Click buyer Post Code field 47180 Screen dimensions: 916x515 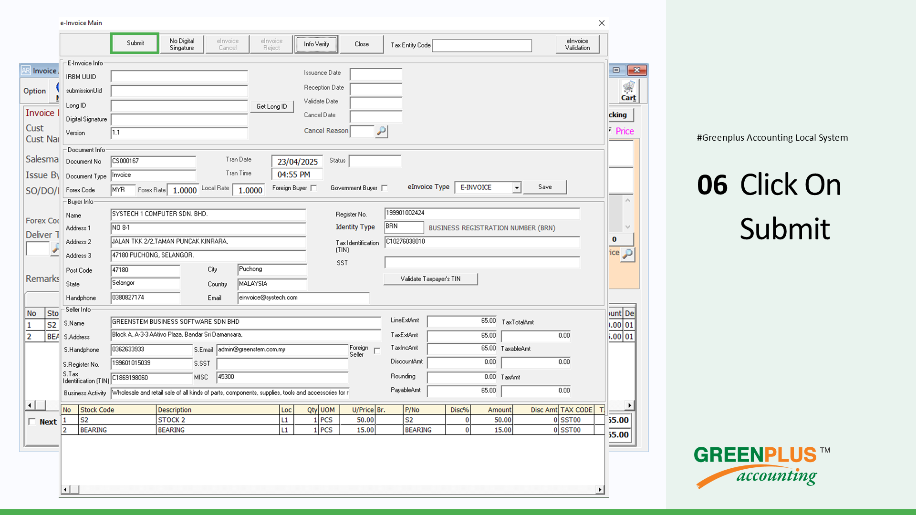coord(145,270)
